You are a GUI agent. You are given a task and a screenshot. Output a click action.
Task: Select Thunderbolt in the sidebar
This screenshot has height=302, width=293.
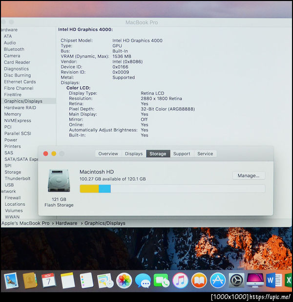point(18,178)
